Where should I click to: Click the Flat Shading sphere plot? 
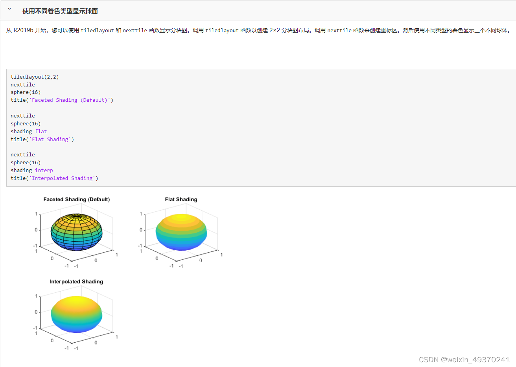click(181, 231)
